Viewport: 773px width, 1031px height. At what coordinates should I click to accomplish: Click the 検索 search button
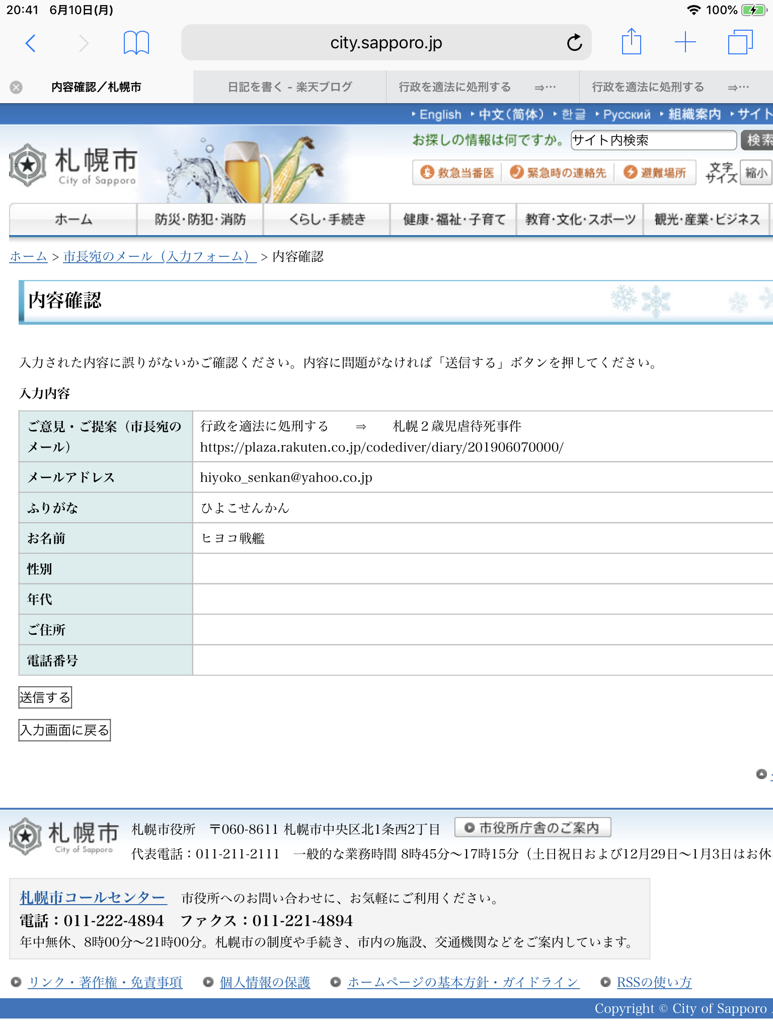coord(757,140)
